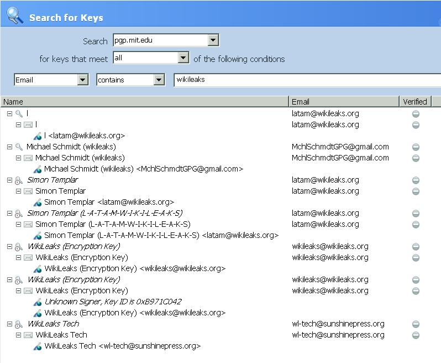The width and height of the screenshot is (441, 363).
Task: Select 'Simon Templar (L-A-T-A-M-W-I-K-I-L-E-A-K-S) <latam@wikileaks.org>' signature row
Action: tap(161, 235)
